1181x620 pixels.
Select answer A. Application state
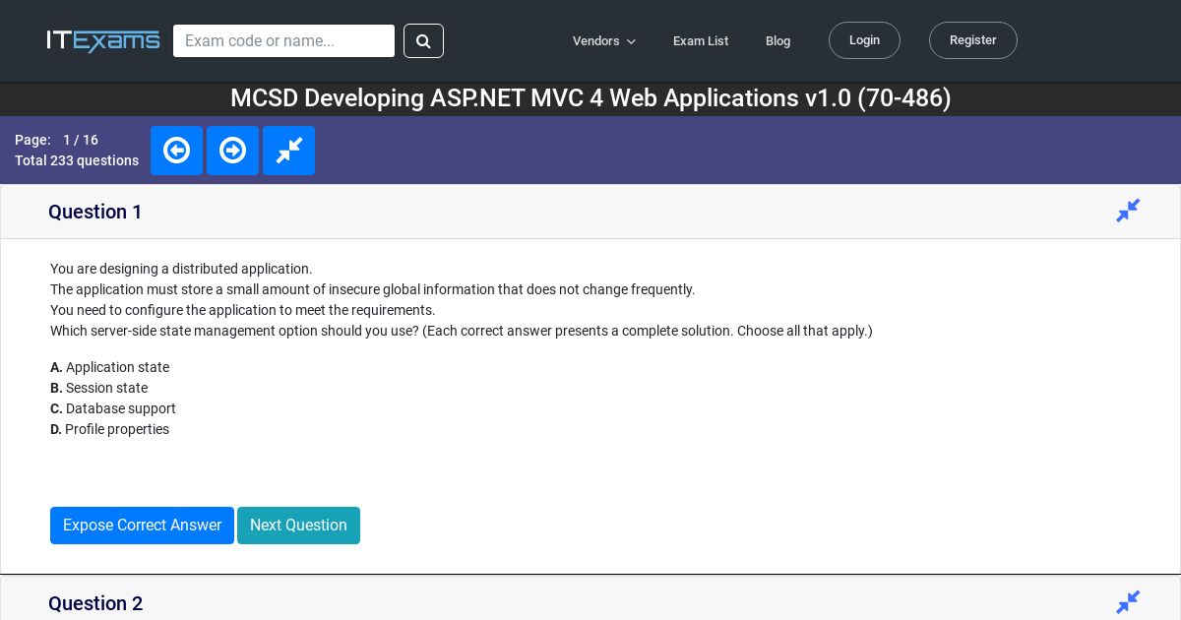pos(109,367)
